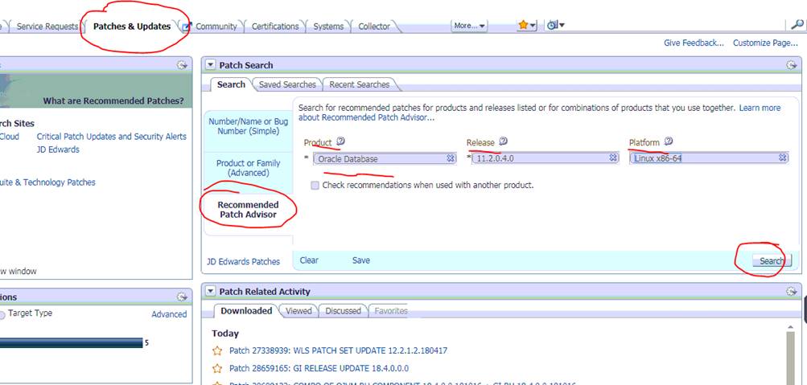807x385 pixels.
Task: Open the JD Edwards link under Critical Patch Updates
Action: (58, 149)
